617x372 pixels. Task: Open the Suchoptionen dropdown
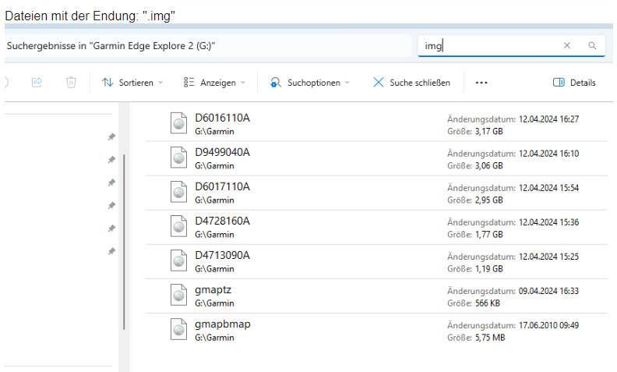coord(309,83)
